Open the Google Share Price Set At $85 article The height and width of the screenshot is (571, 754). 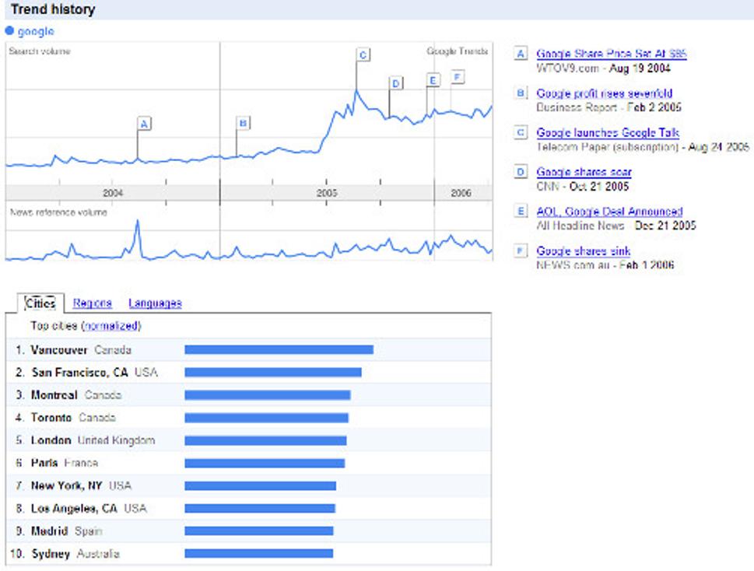pos(611,54)
